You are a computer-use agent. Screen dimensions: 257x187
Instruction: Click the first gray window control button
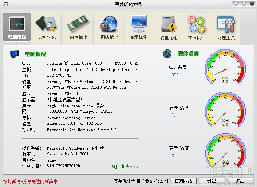click(236, 4)
